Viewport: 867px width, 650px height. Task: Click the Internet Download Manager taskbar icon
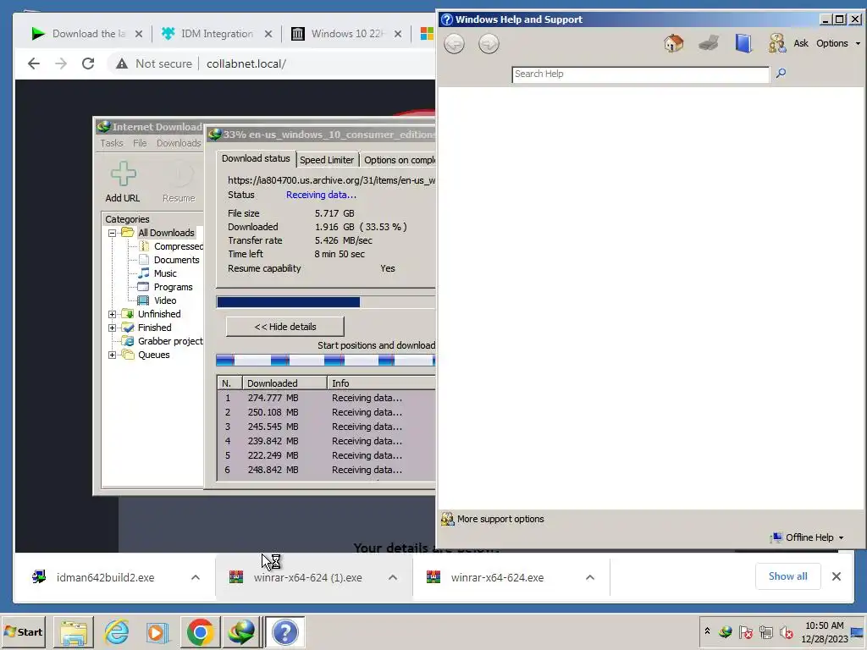241,632
